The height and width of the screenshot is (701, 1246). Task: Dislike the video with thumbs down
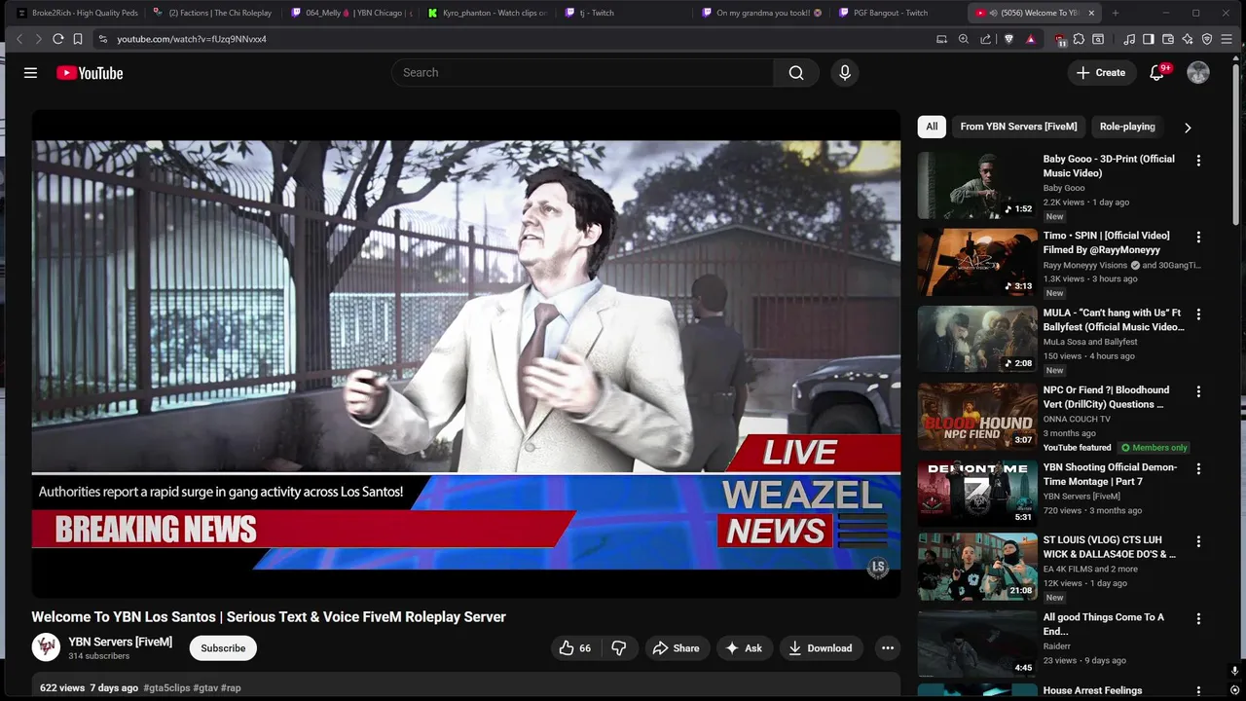pyautogui.click(x=619, y=648)
